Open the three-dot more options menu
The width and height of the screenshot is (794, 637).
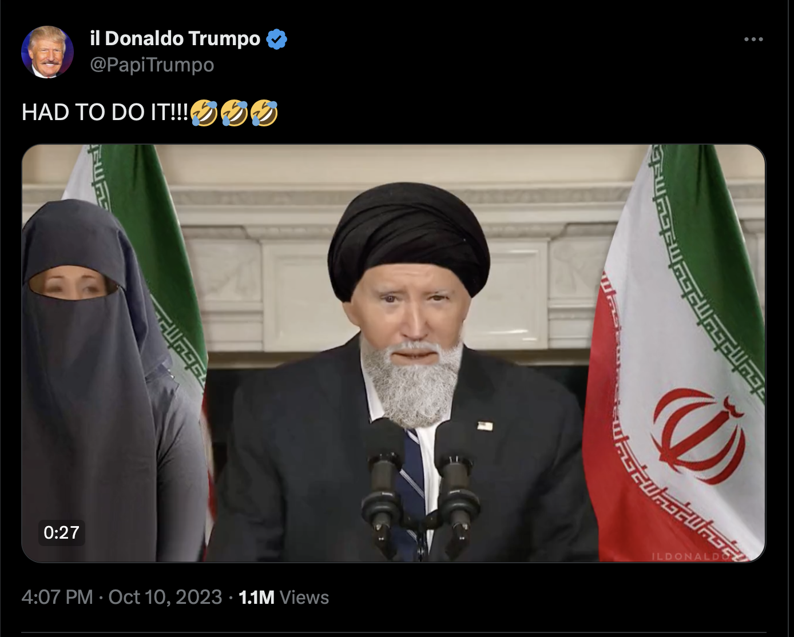pyautogui.click(x=753, y=39)
